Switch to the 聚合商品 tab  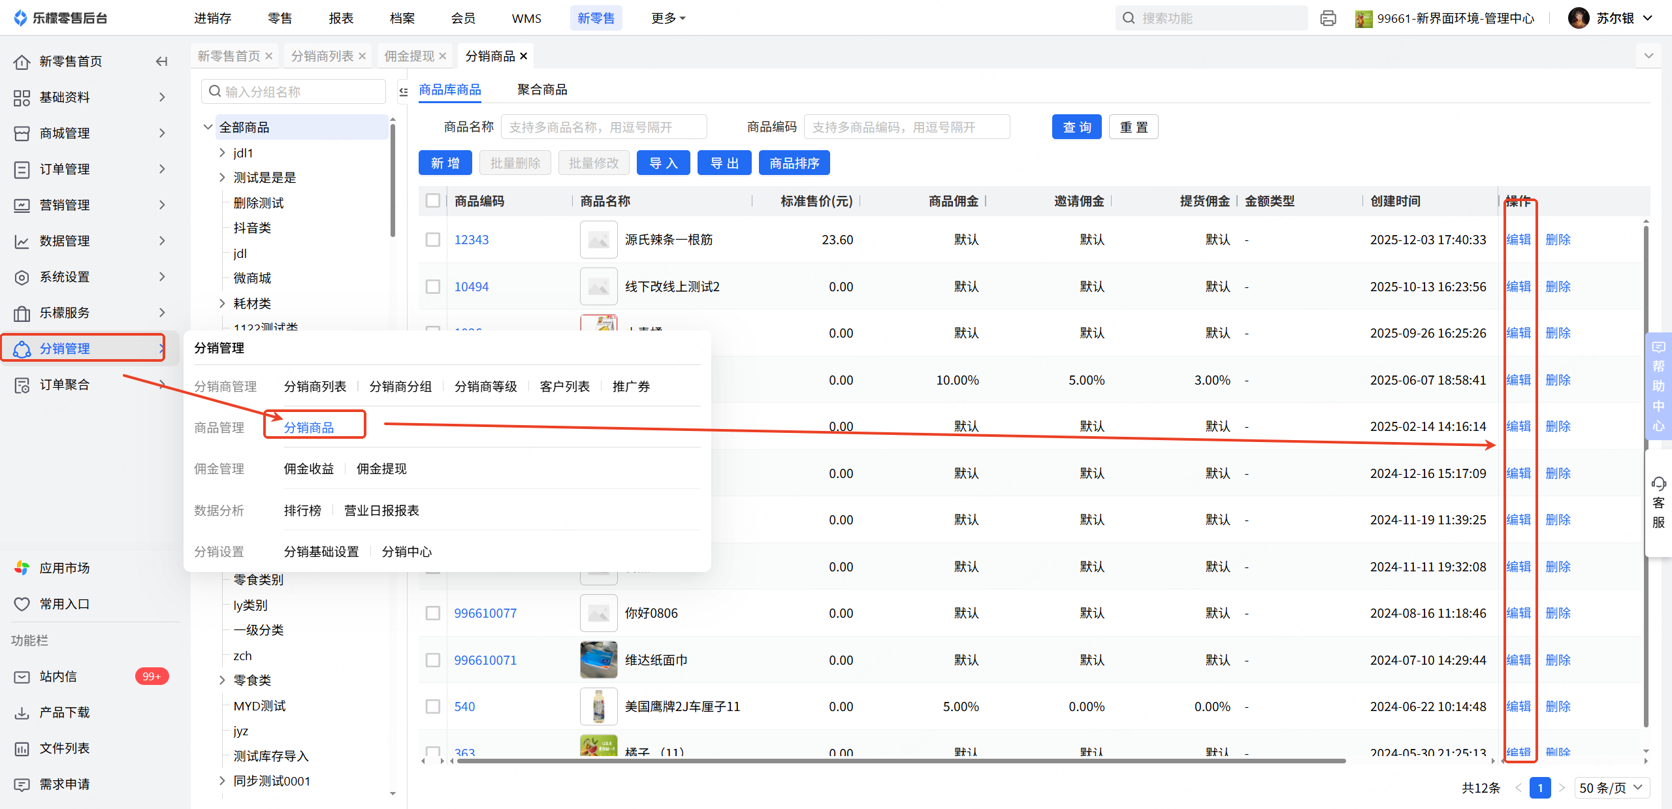pos(542,89)
